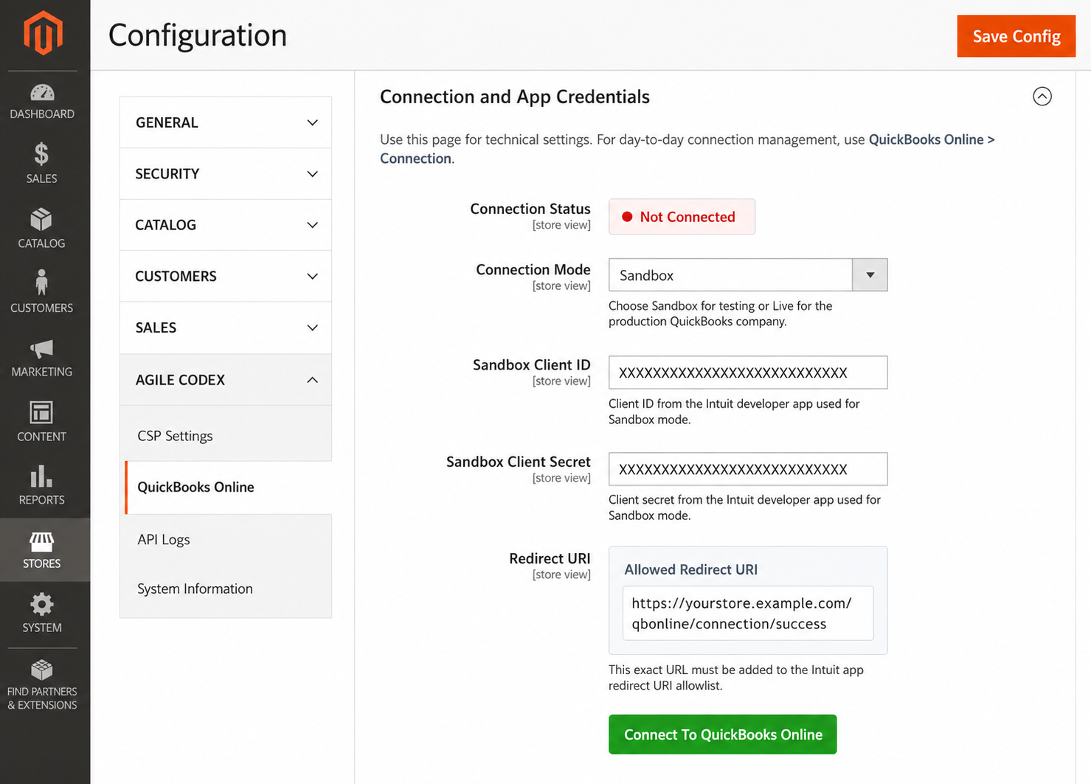Click the Save Config button

click(x=1016, y=36)
